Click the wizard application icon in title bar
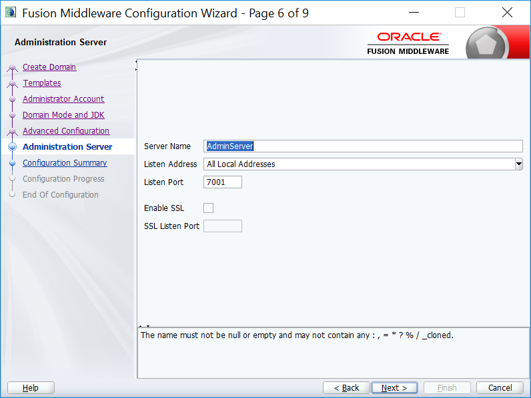Image resolution: width=531 pixels, height=398 pixels. (11, 13)
